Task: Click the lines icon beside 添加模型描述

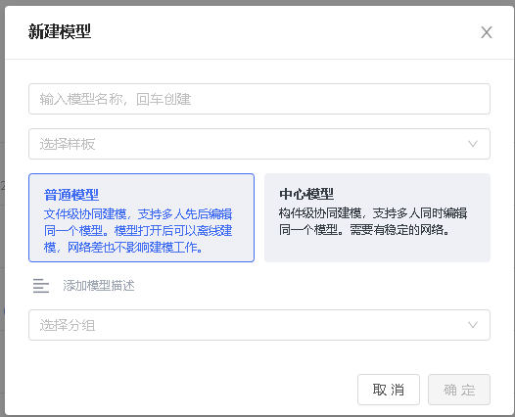Action: (x=41, y=286)
